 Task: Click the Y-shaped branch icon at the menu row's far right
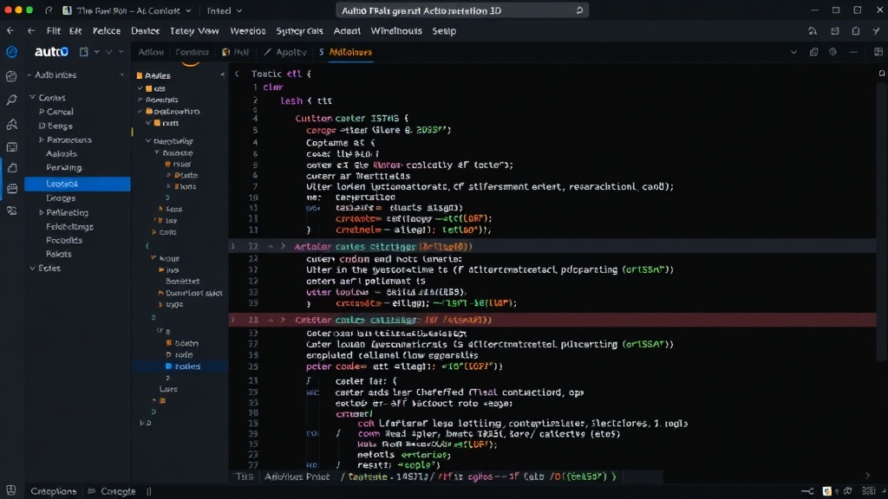coord(876,31)
